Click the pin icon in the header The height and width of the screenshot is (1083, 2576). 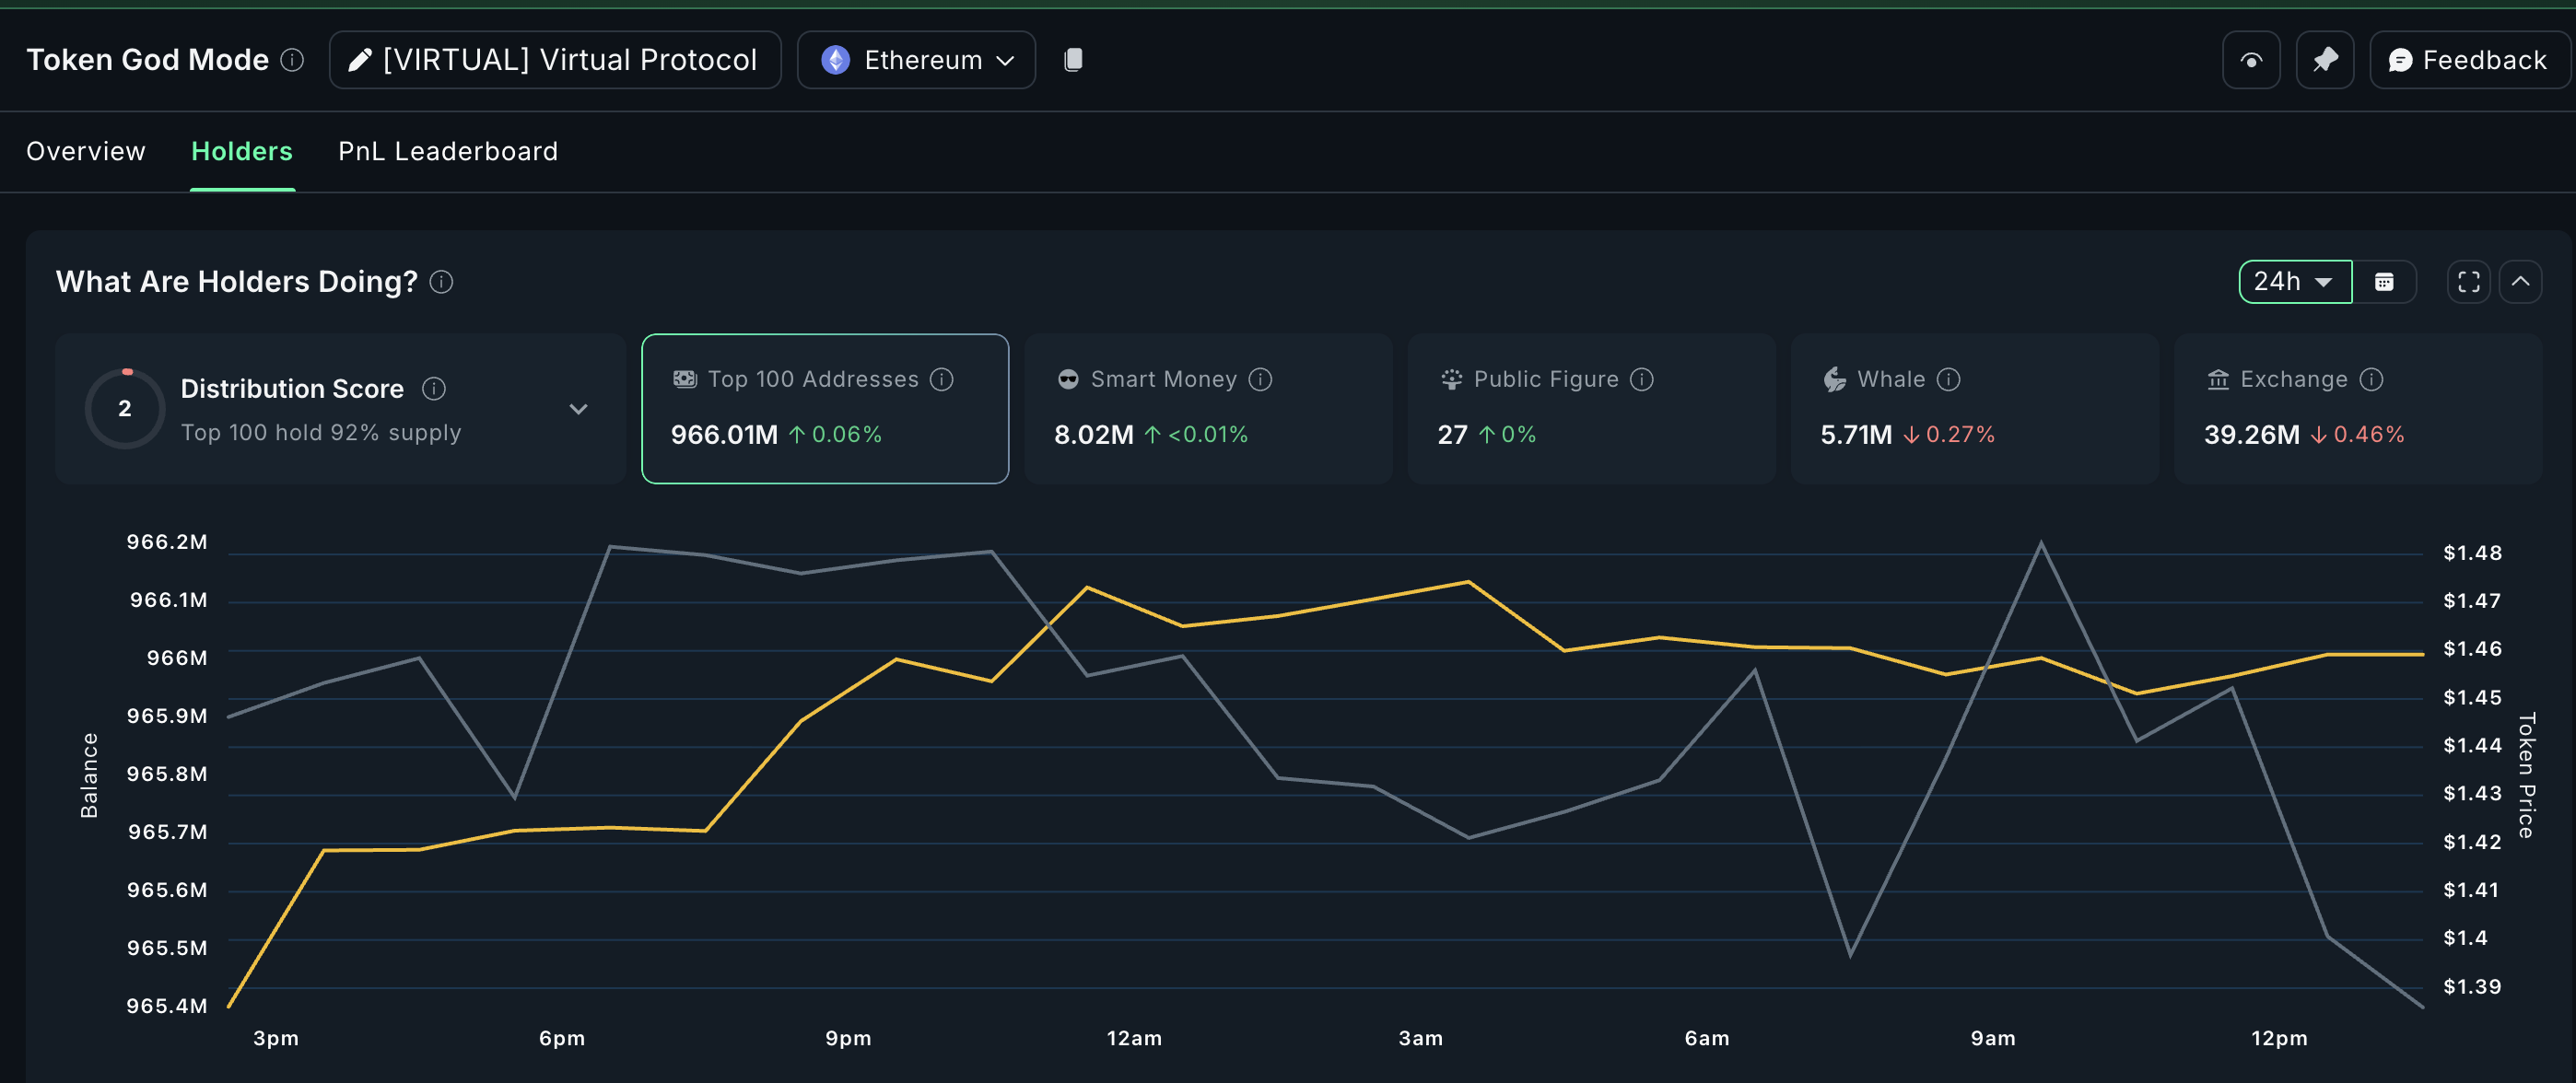tap(2325, 59)
